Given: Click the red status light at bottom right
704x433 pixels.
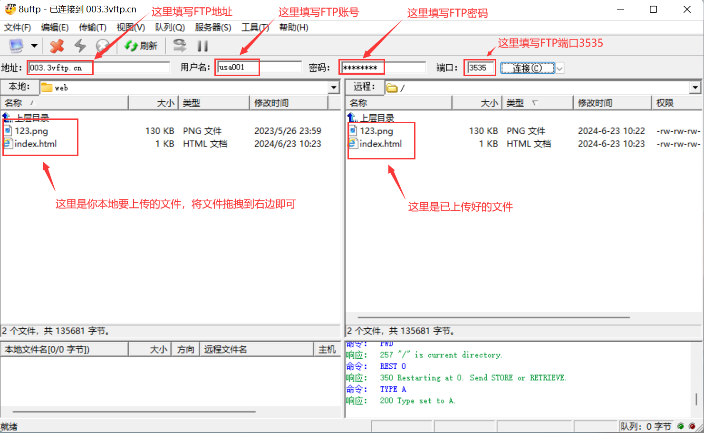Looking at the screenshot, I should 692,426.
